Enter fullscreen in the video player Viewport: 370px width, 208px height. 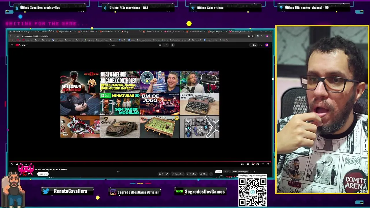point(268,164)
